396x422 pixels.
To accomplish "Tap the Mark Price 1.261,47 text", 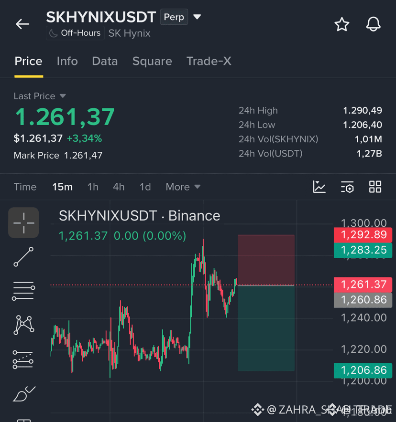I will pos(58,155).
